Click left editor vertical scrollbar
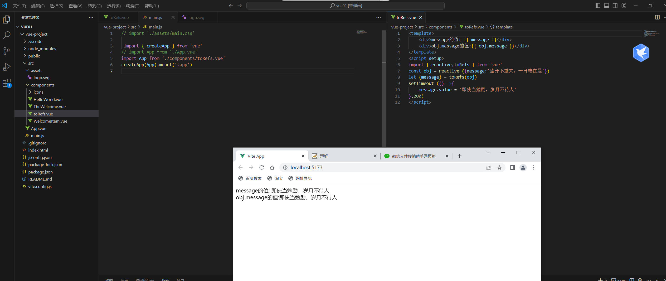The width and height of the screenshot is (666, 281). (384, 89)
